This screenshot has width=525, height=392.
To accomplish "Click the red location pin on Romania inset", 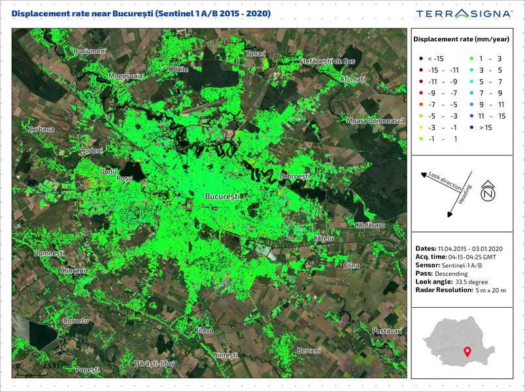I will click(466, 353).
